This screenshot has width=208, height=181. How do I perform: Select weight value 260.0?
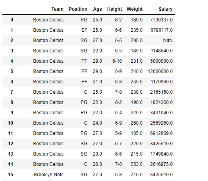point(137,123)
